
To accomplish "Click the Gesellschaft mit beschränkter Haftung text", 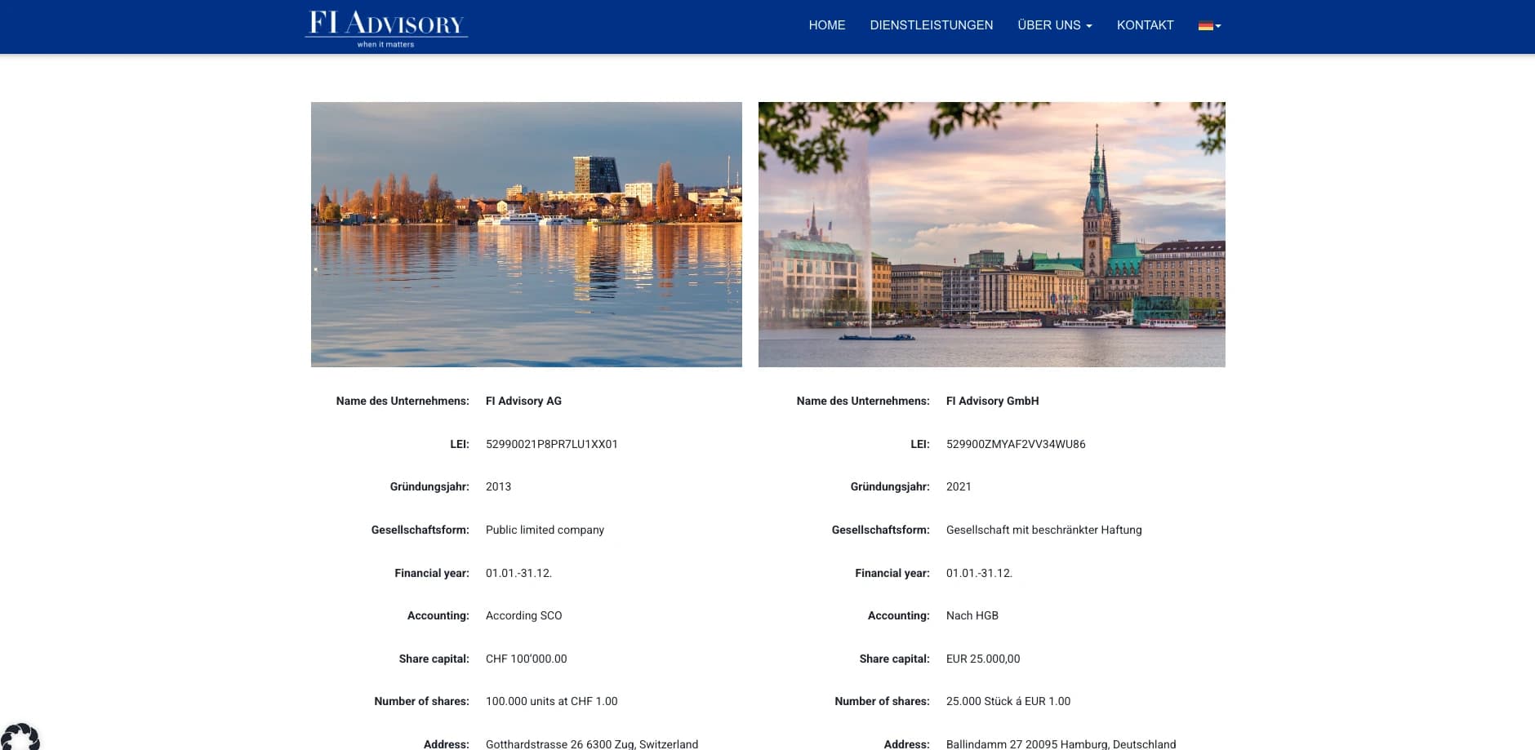I will click(1043, 530).
